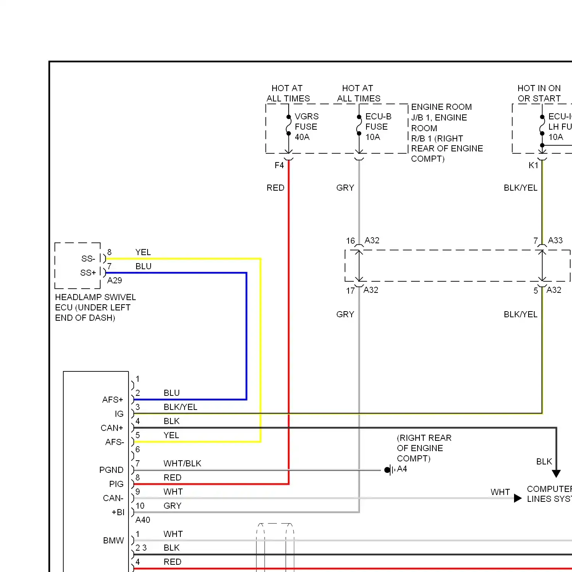Click HOT AT ALL TIMES above VGRS fuse
The image size is (572, 572).
click(x=288, y=93)
